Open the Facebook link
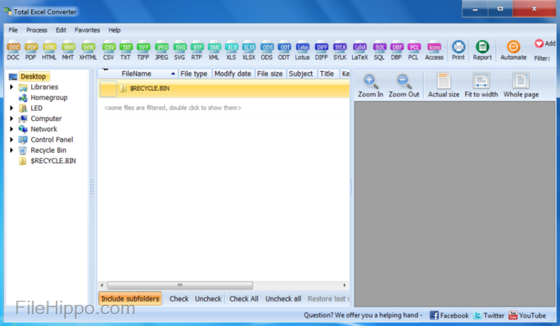 click(449, 316)
